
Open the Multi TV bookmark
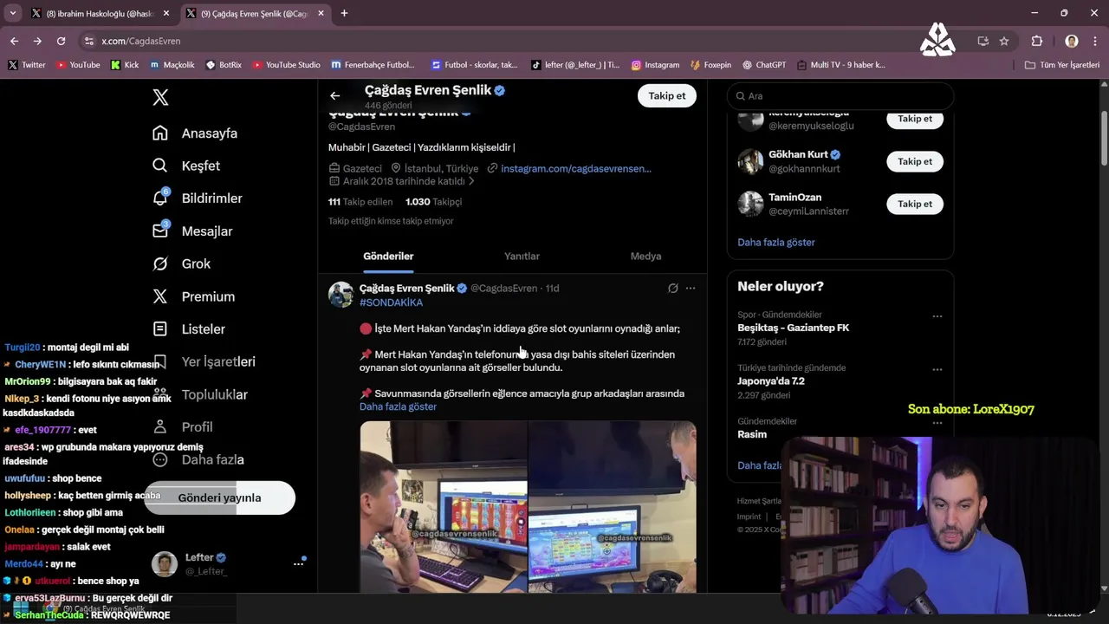coord(840,65)
